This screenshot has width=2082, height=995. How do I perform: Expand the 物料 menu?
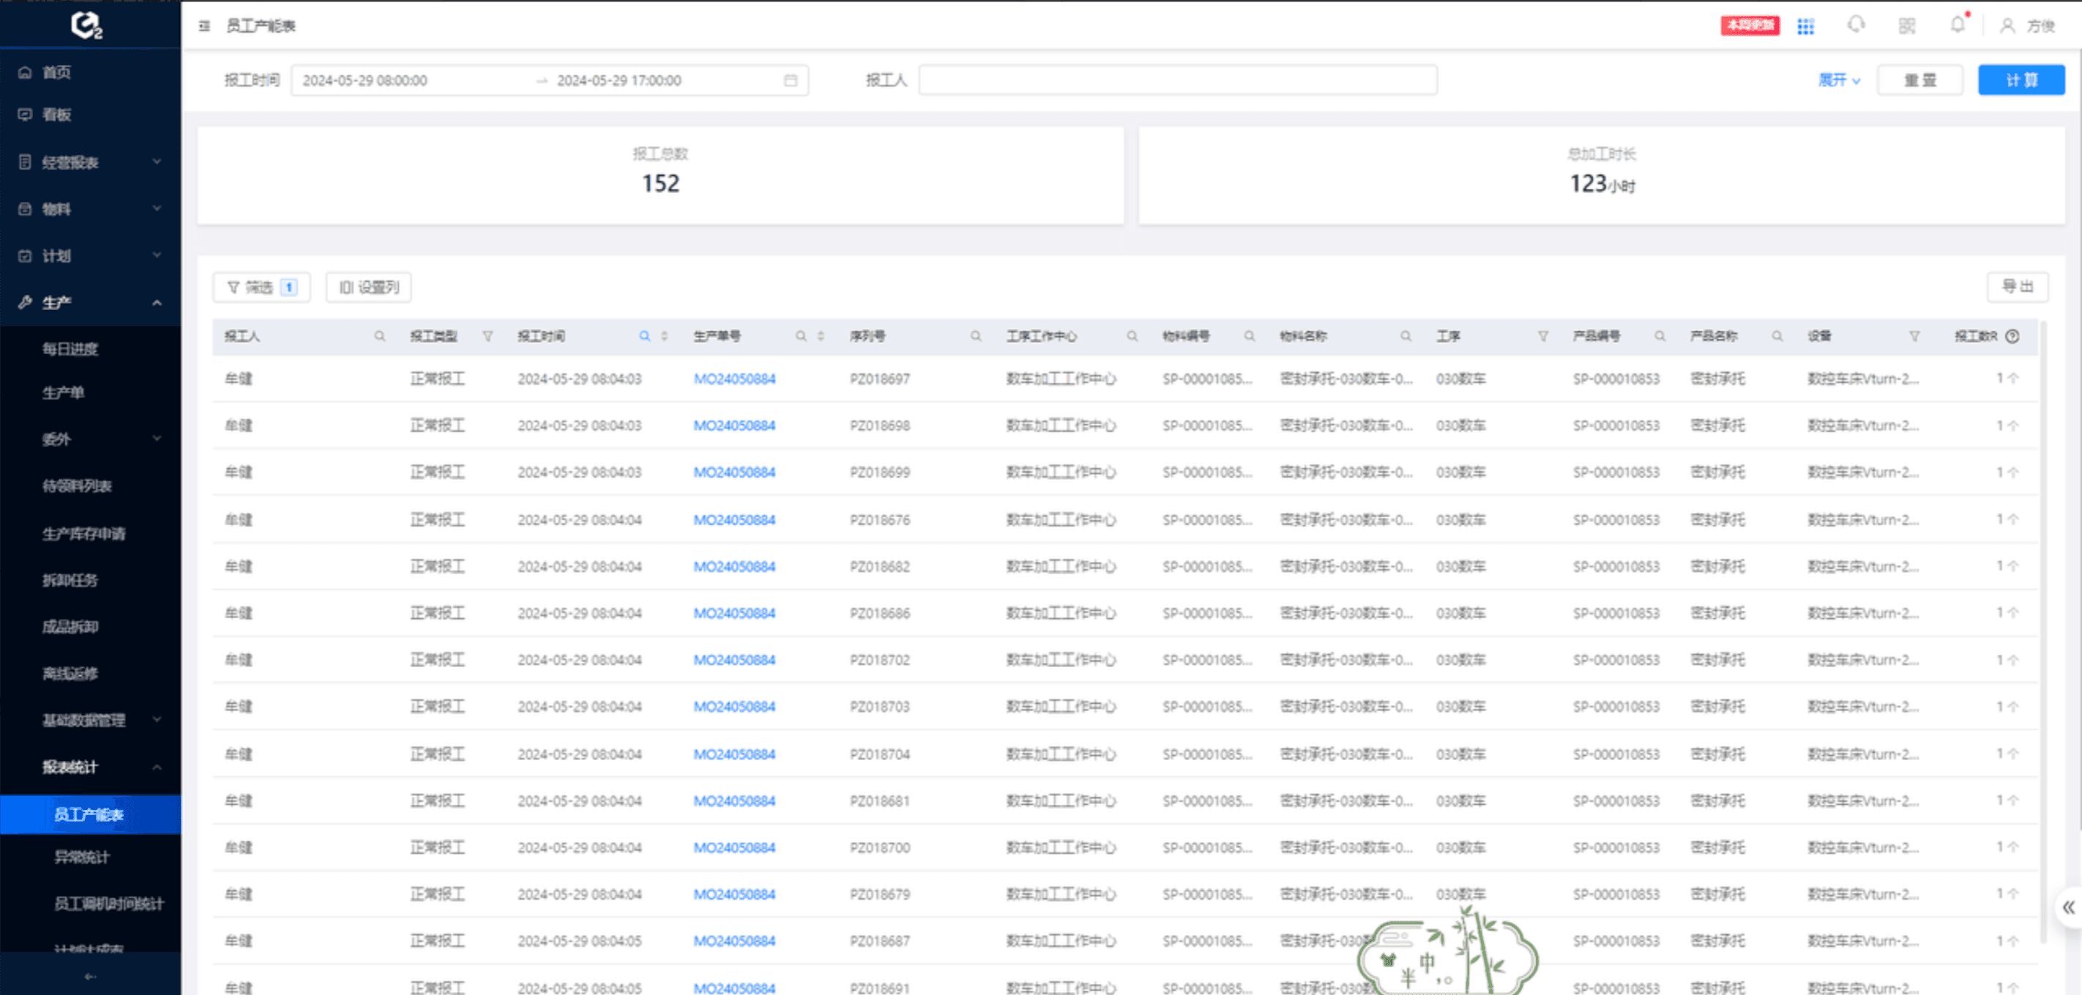tap(91, 209)
